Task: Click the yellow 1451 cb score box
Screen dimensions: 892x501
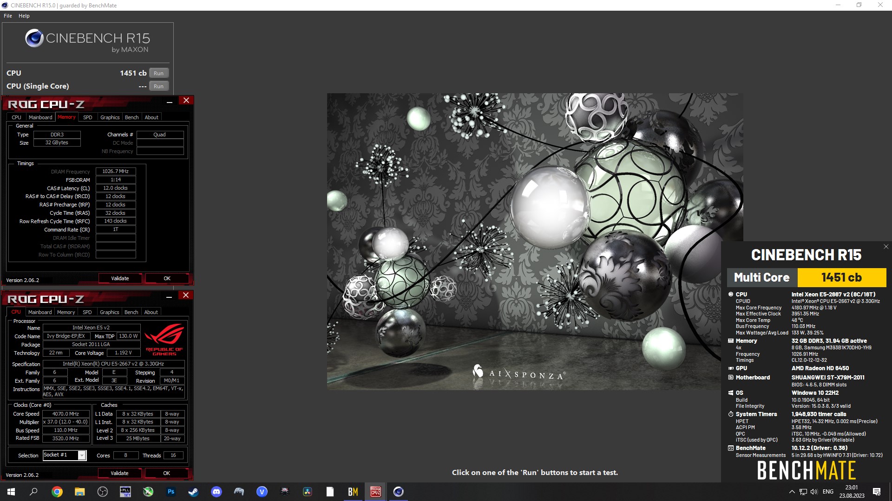Action: tap(841, 277)
